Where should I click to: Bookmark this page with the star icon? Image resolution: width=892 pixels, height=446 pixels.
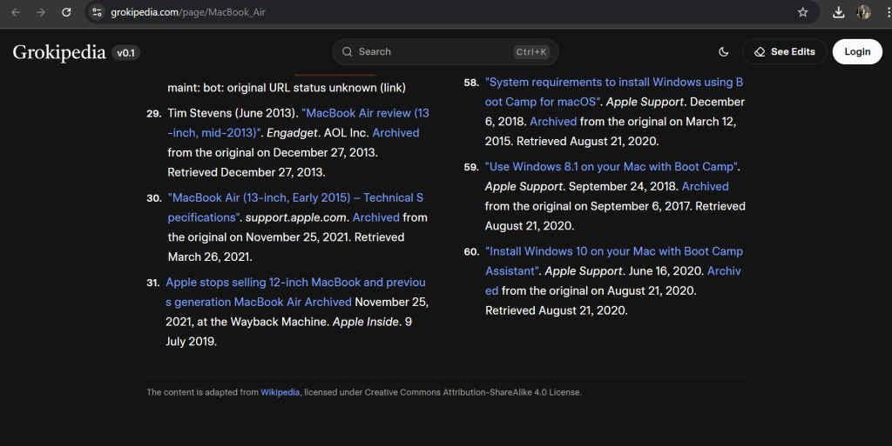point(802,12)
